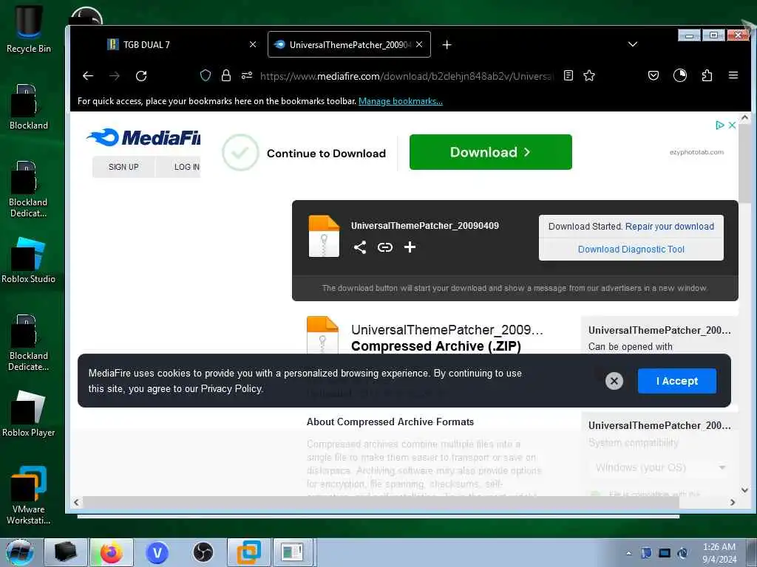The height and width of the screenshot is (567, 757).
Task: Open the Windows Start orb
Action: tap(20, 552)
